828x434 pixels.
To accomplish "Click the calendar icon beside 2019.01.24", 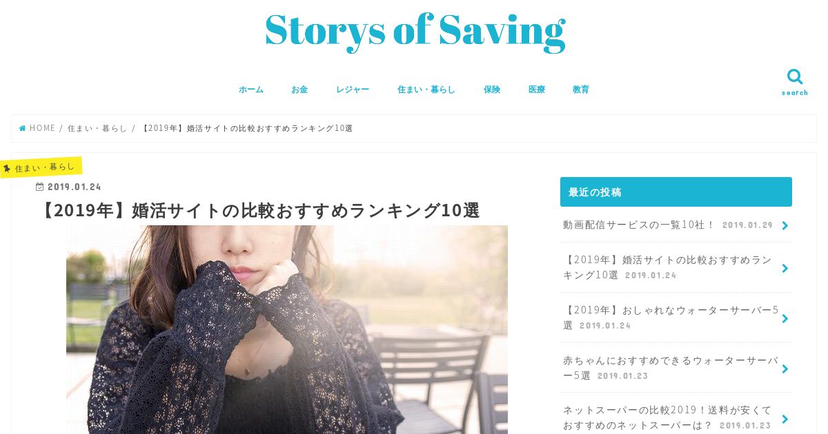I will pyautogui.click(x=40, y=187).
